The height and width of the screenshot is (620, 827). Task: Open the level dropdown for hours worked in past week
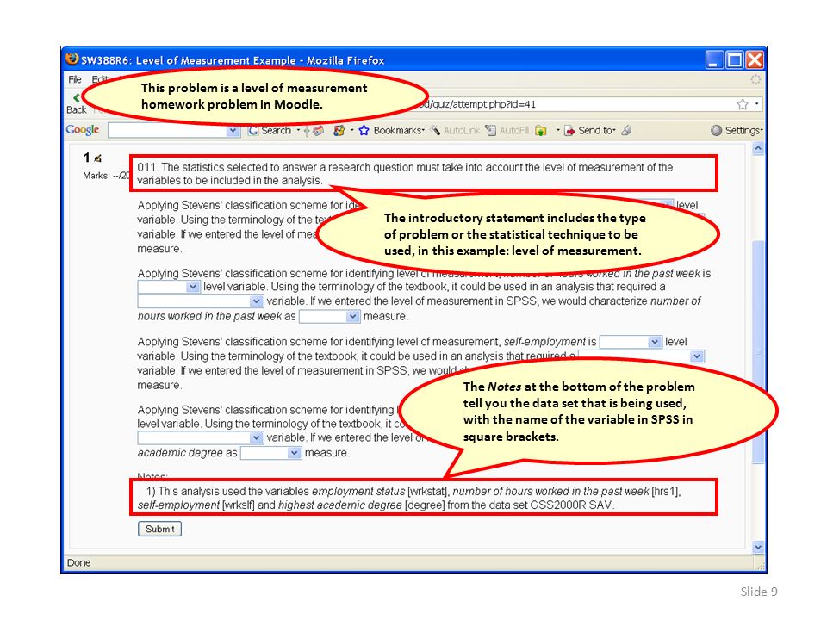tap(169, 286)
